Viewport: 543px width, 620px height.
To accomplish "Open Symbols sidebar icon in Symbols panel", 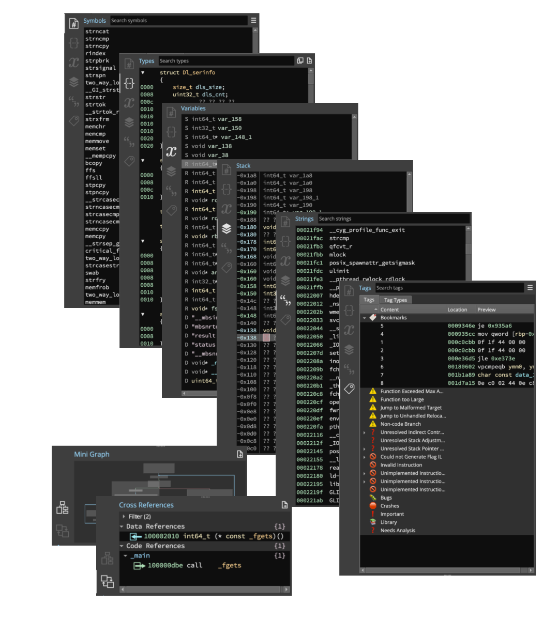I will coord(74,24).
